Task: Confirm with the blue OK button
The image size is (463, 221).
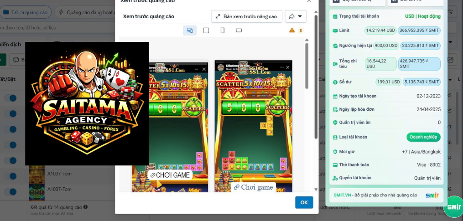Action: click(304, 202)
